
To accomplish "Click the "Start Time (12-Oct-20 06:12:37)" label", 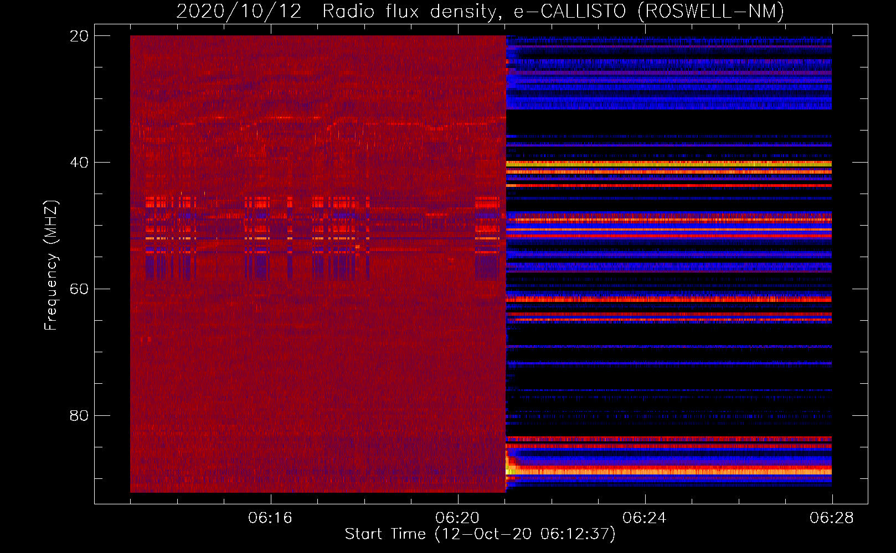I will click(480, 534).
